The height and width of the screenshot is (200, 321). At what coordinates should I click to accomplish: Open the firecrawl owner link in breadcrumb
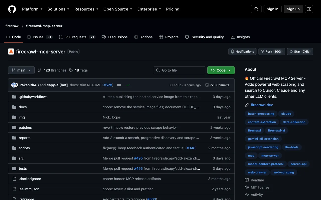pos(13,26)
